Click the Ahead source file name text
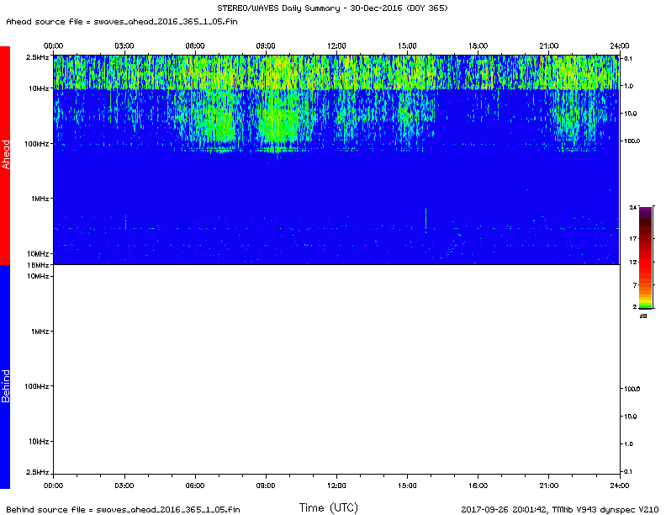This screenshot has width=666, height=515. (122, 20)
